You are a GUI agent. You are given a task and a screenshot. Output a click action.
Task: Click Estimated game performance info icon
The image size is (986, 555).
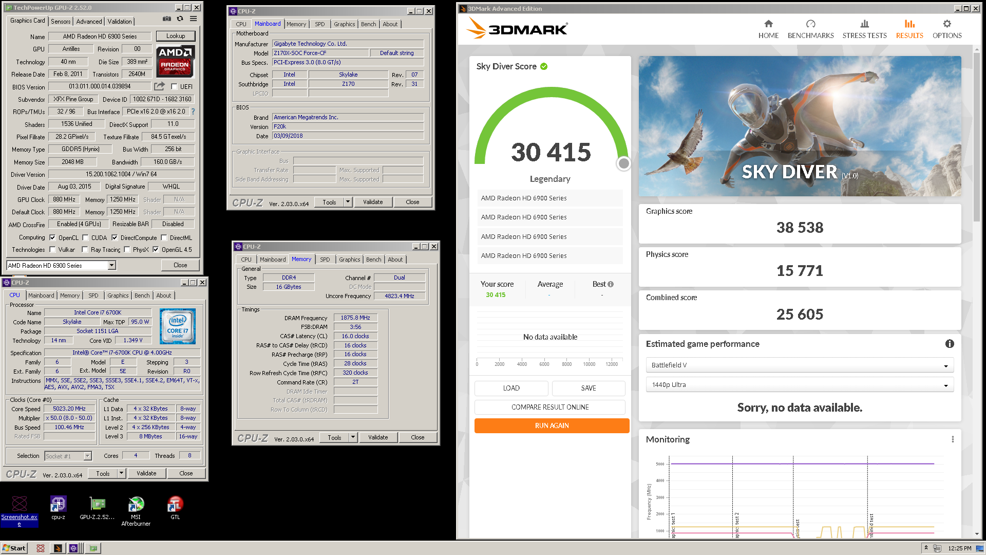(950, 344)
